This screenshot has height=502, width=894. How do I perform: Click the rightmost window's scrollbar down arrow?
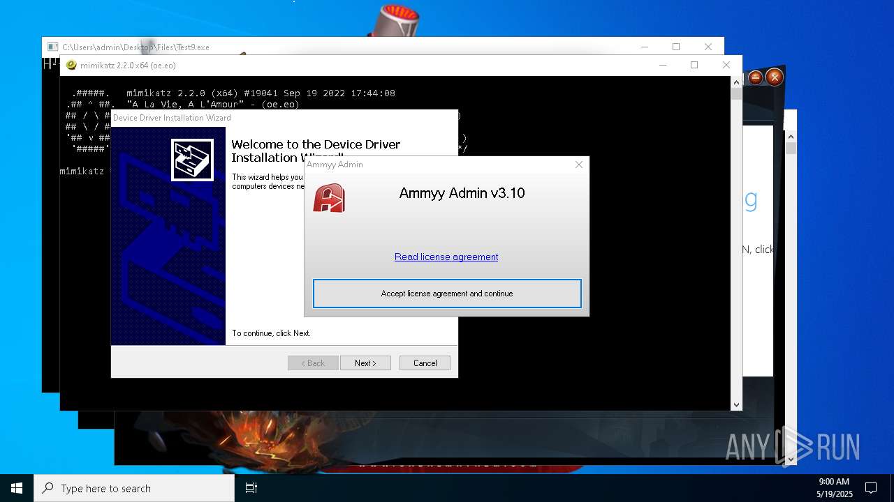pyautogui.click(x=791, y=459)
